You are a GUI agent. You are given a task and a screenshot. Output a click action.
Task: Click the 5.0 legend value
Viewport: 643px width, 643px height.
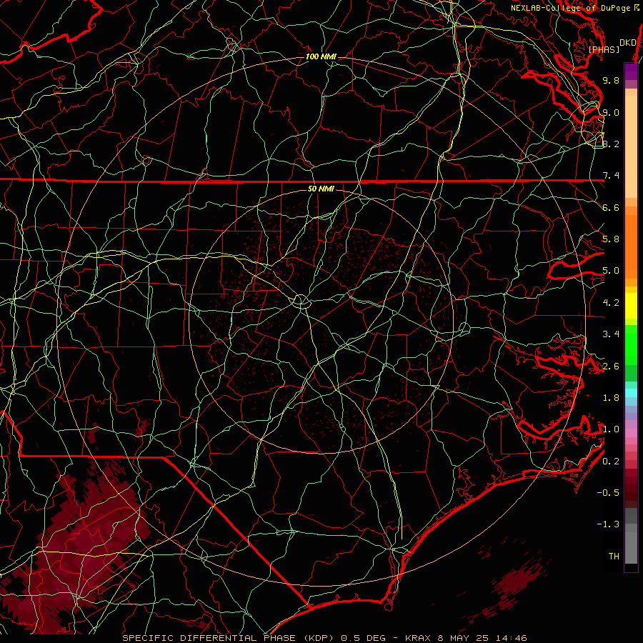coord(611,271)
